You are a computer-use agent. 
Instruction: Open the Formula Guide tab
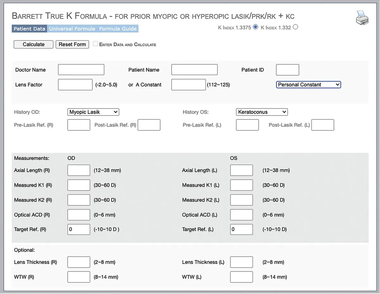click(118, 29)
